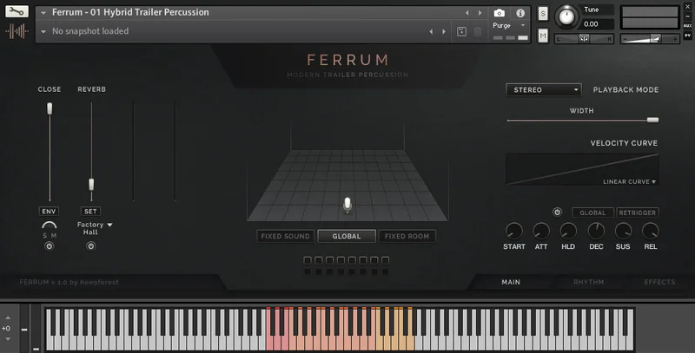Switch to the RHYTHM tab

[x=589, y=282]
